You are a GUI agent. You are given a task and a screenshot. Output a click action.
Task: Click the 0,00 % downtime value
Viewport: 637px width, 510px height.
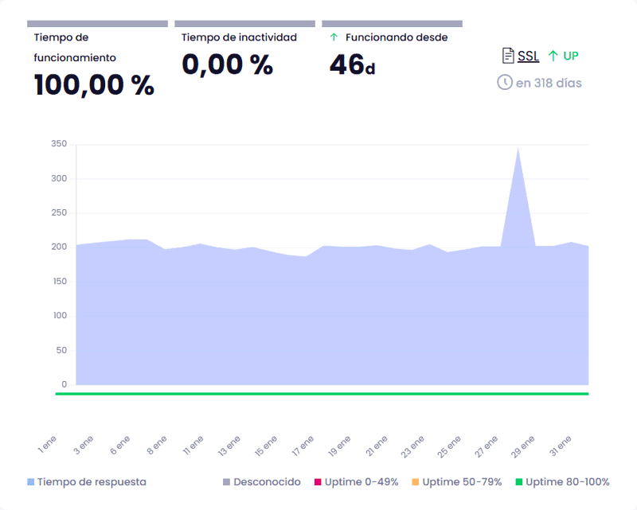pyautogui.click(x=227, y=64)
